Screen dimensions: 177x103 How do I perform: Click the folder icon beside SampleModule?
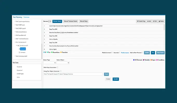(17, 32)
